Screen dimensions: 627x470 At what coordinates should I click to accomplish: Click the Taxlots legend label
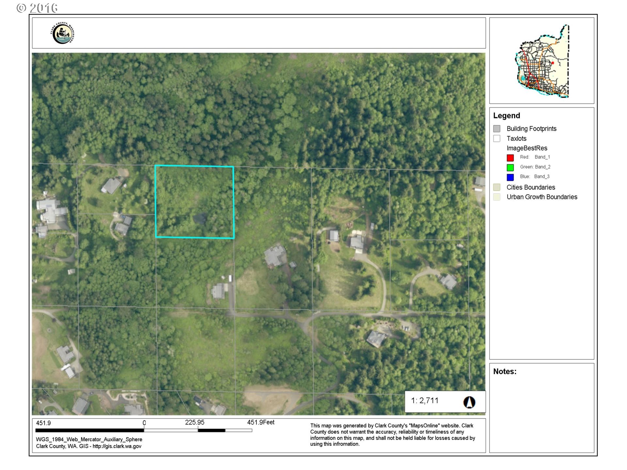coord(516,138)
